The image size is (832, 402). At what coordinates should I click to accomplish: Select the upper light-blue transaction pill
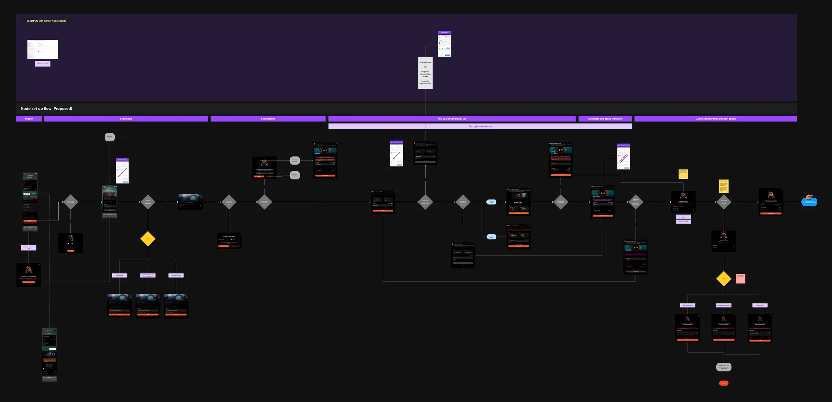[492, 202]
